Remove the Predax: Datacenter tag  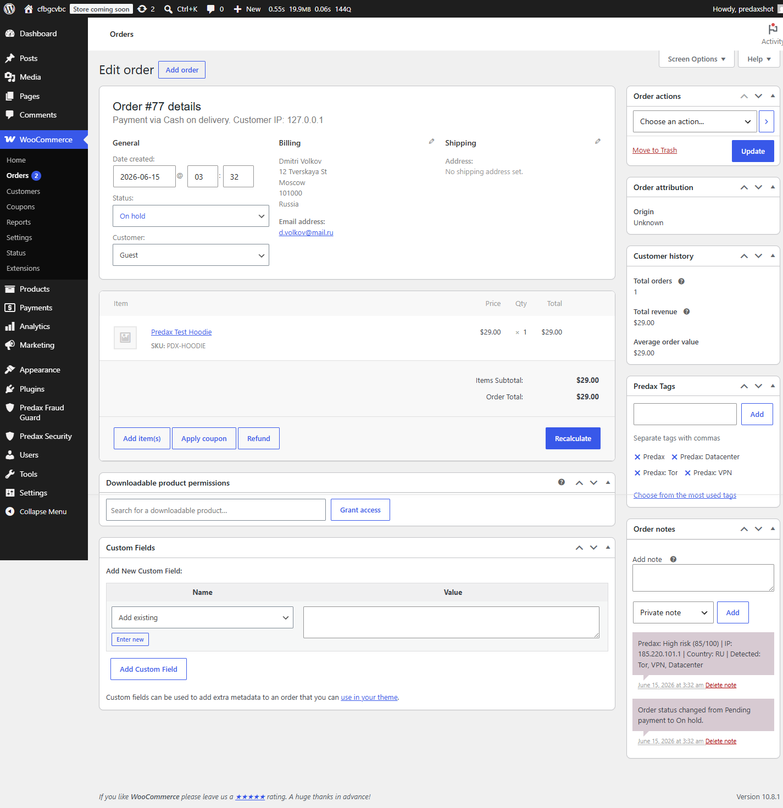point(674,457)
